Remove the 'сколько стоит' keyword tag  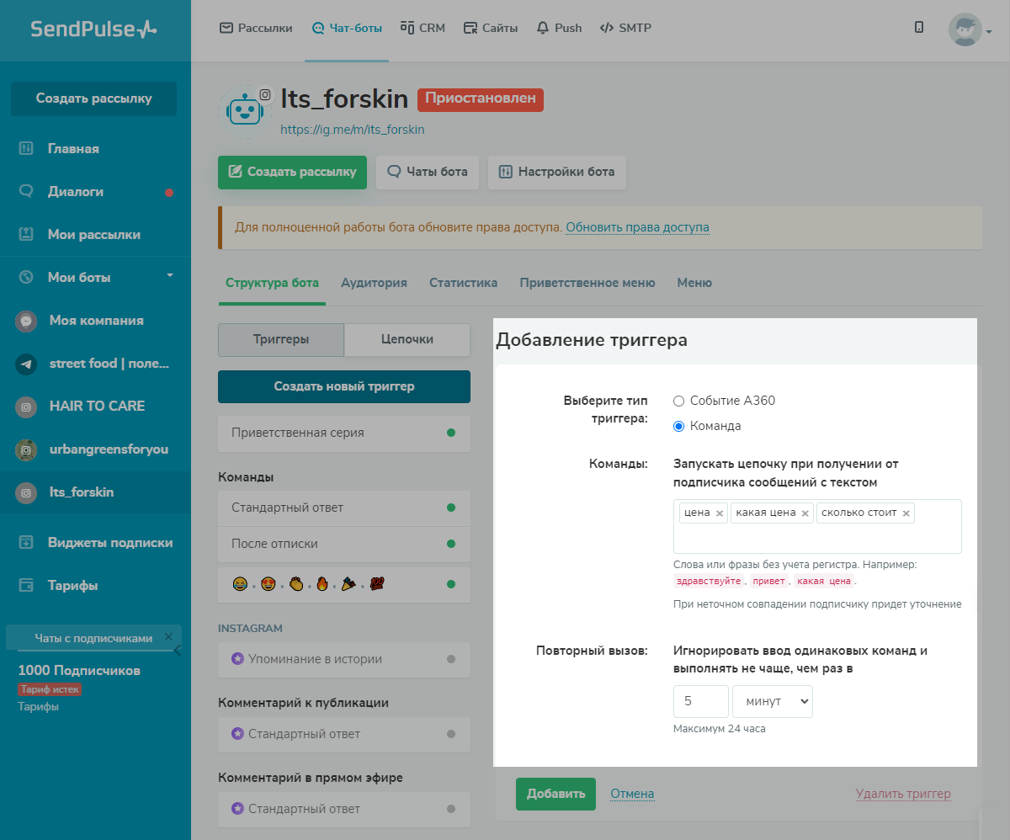pos(906,513)
